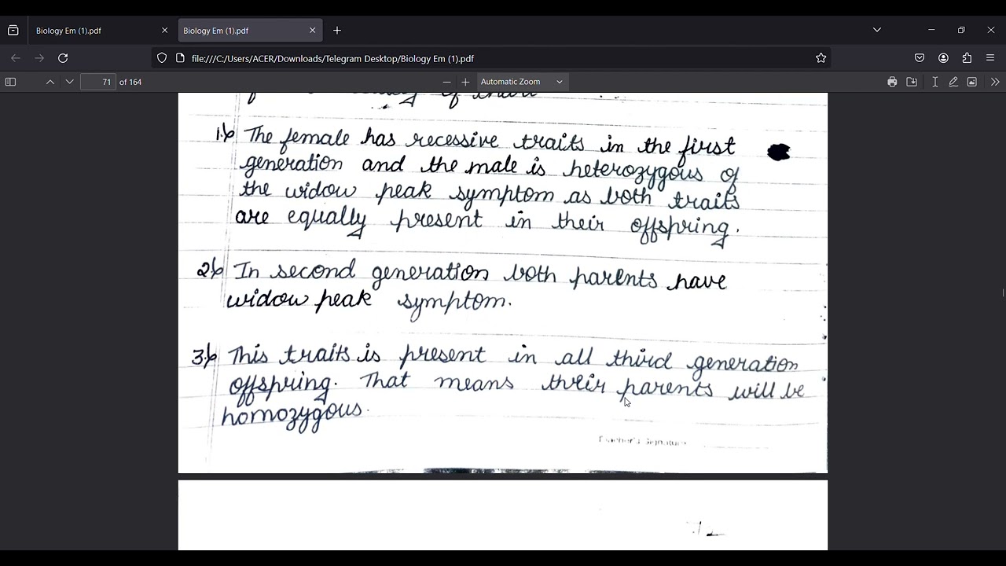This screenshot has width=1006, height=566.
Task: Show site information page icon
Action: point(180,58)
